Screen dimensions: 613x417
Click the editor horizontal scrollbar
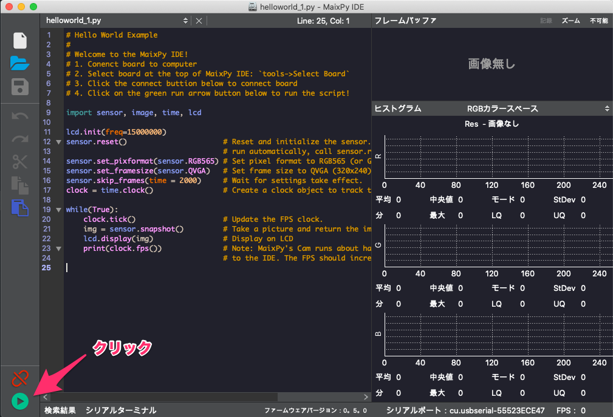pos(207,397)
